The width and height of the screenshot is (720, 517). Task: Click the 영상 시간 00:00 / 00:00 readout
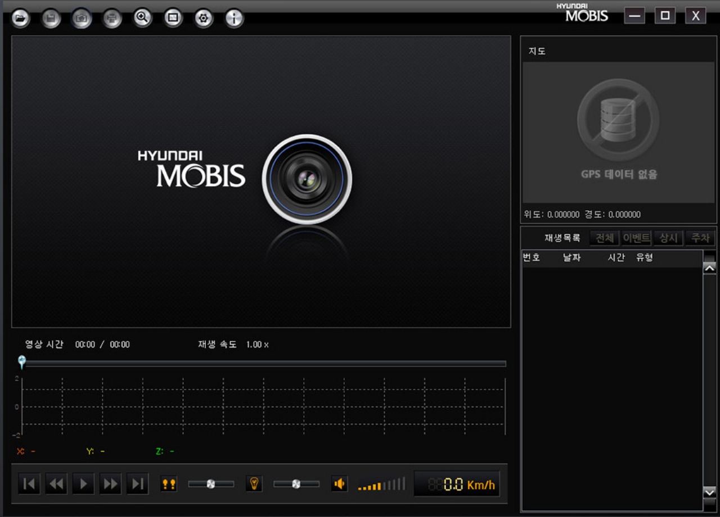(x=78, y=344)
